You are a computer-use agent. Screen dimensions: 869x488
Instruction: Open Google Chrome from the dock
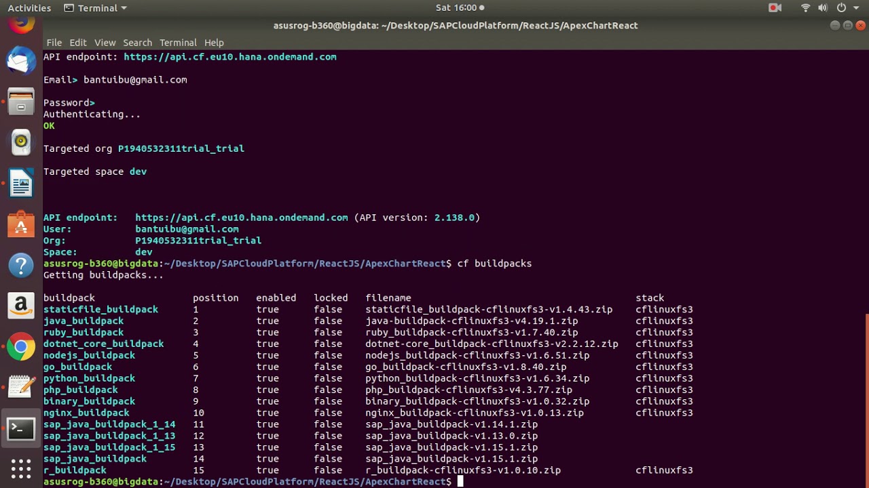(x=21, y=347)
